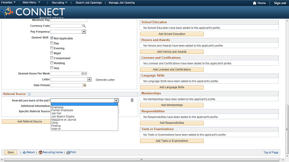This screenshot has width=289, height=162.
Task: Open the Date Printed calendar picker
Action: pos(84,85)
